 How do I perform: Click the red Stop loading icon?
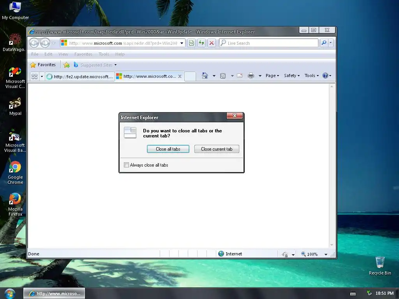(x=212, y=43)
